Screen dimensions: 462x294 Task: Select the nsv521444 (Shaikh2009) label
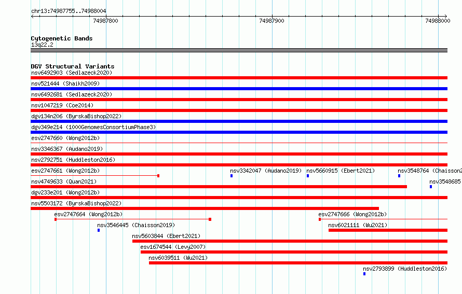[65, 83]
